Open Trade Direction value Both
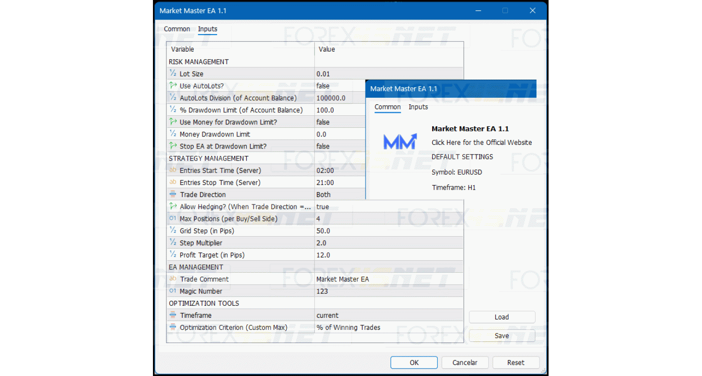This screenshot has width=702, height=376. [x=323, y=195]
